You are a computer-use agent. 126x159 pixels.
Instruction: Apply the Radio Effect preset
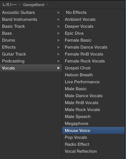[x=94, y=144]
